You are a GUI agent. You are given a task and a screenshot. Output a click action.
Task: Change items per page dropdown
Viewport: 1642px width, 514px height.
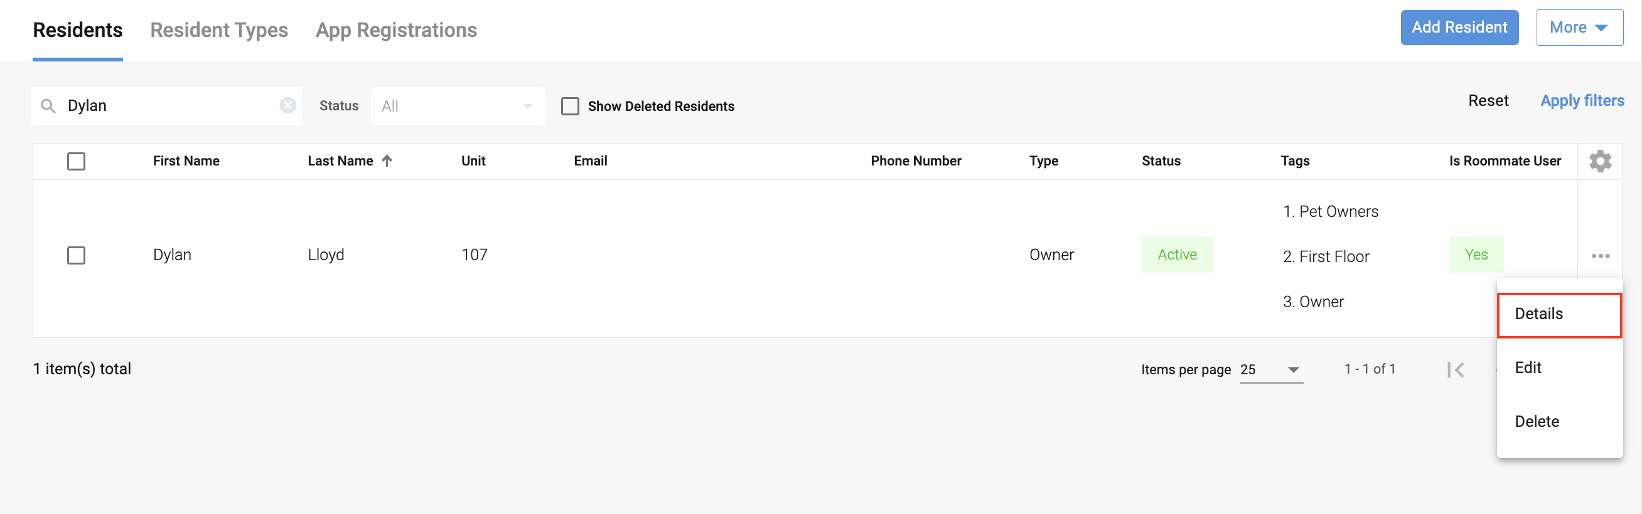point(1271,369)
